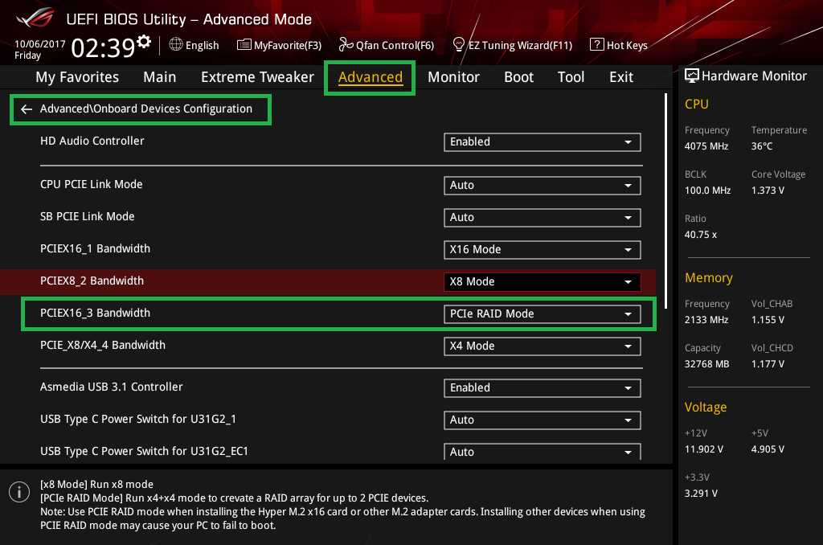Go to the Monitor tab
Screen dimensions: 823x545
453,77
